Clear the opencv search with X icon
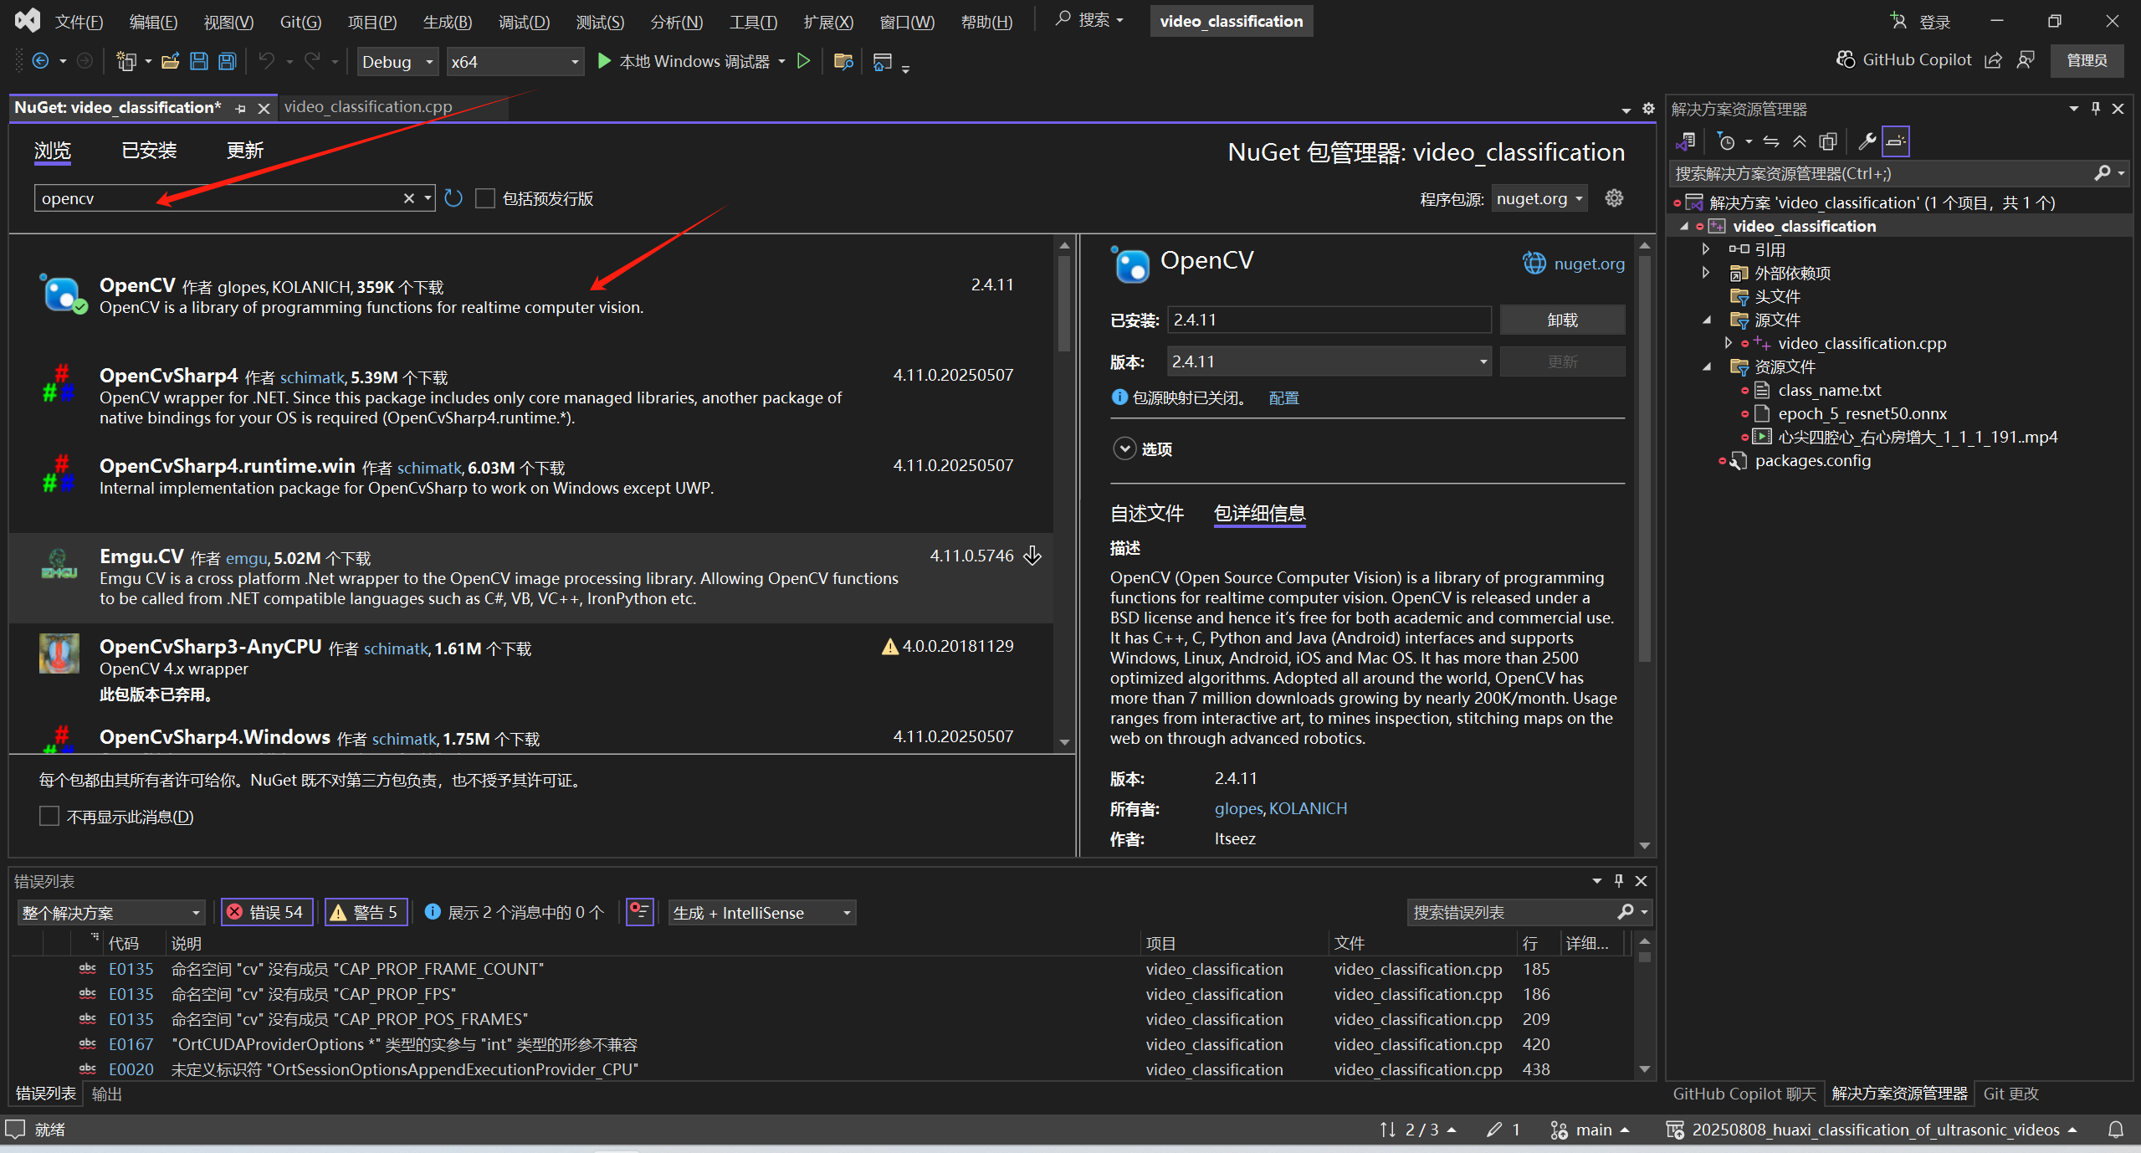The width and height of the screenshot is (2141, 1153). point(409,198)
